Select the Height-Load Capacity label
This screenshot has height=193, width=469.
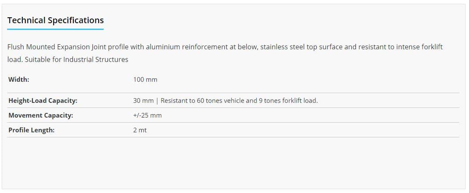43,101
